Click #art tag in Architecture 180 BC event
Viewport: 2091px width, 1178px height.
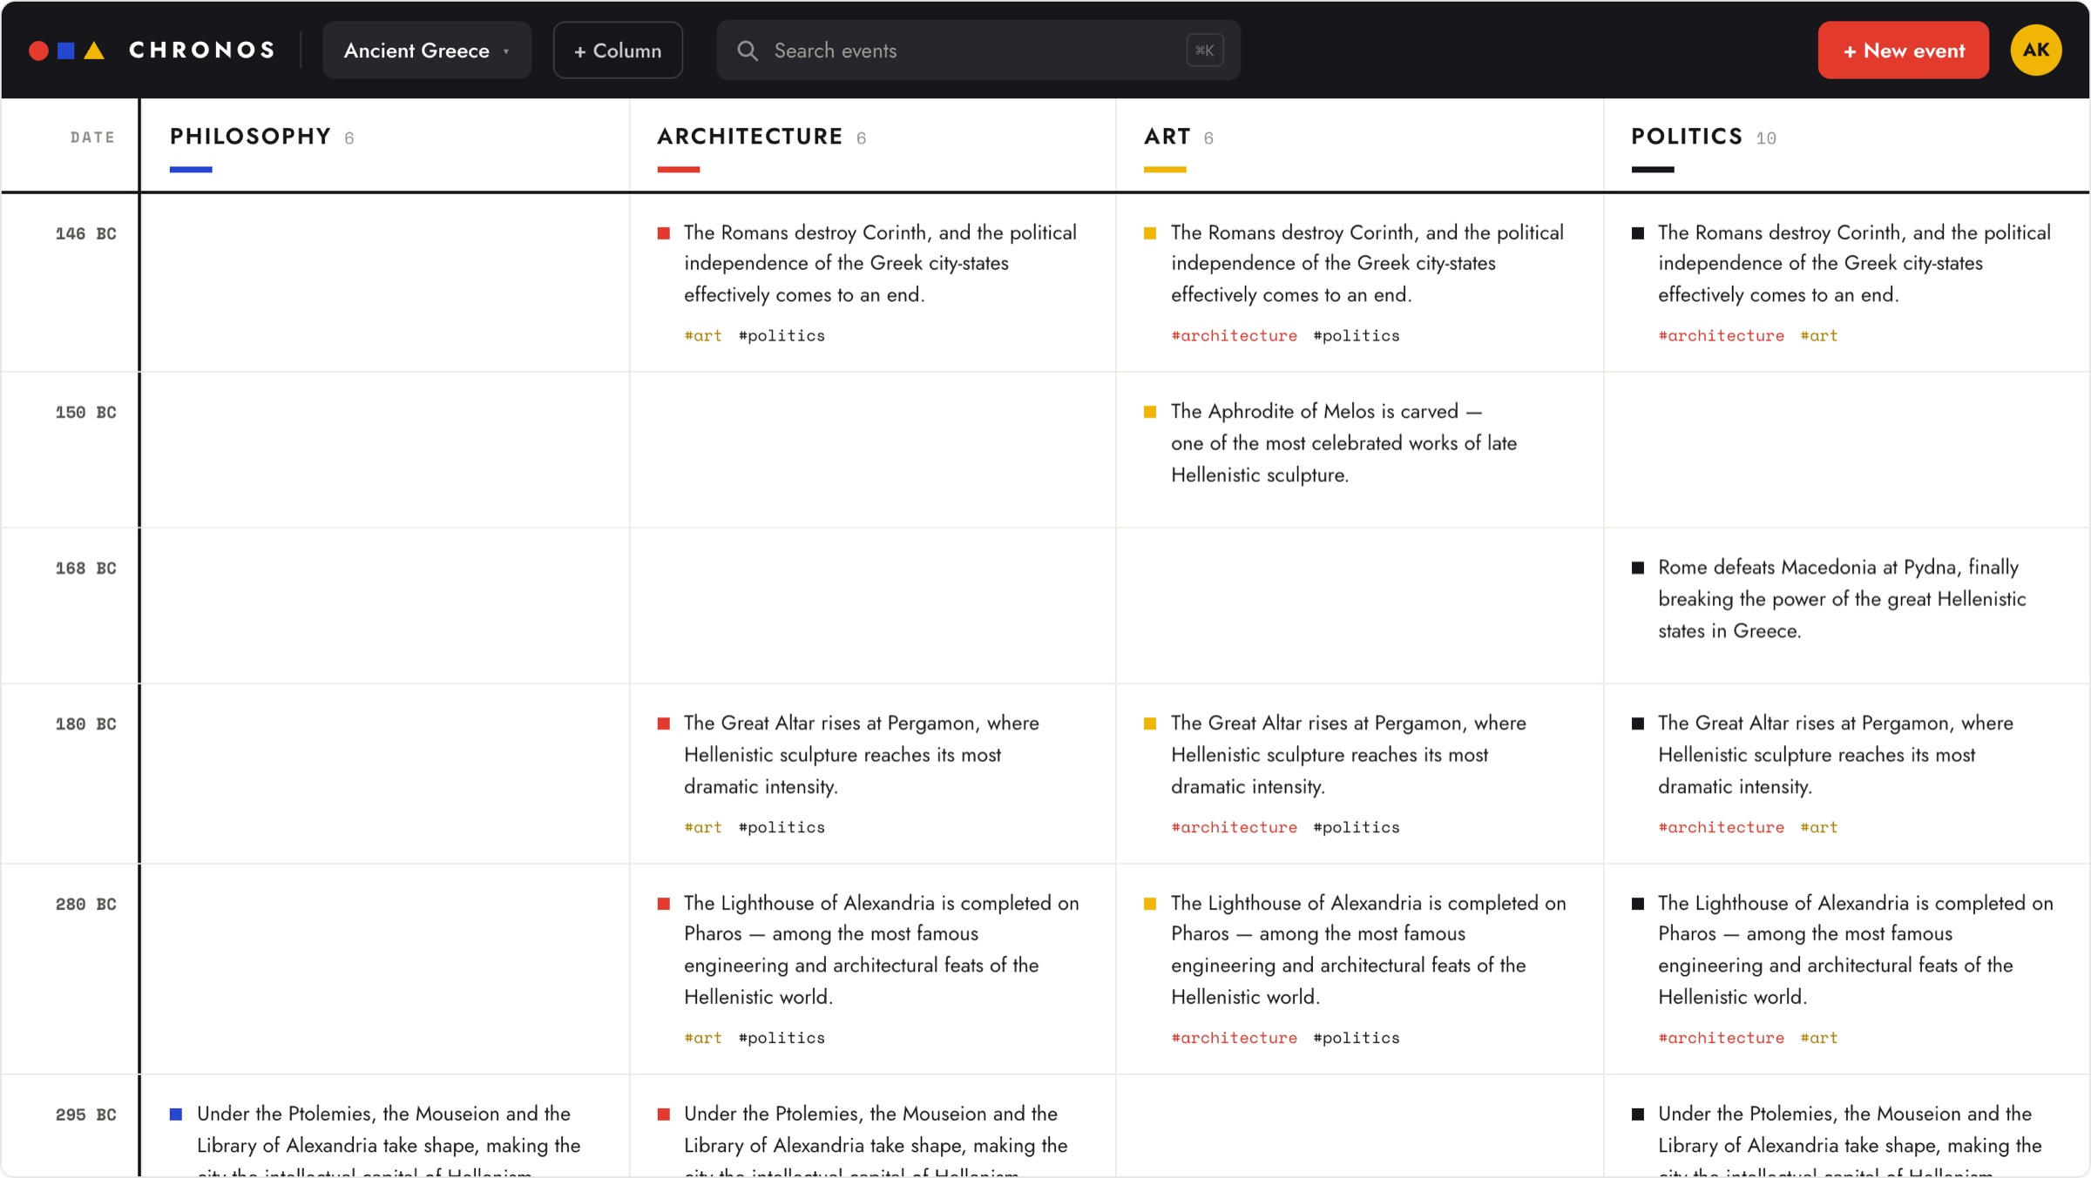703,827
